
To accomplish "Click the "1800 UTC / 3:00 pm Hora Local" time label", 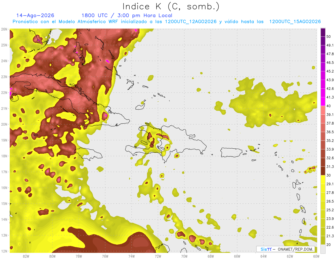I will [127, 16].
